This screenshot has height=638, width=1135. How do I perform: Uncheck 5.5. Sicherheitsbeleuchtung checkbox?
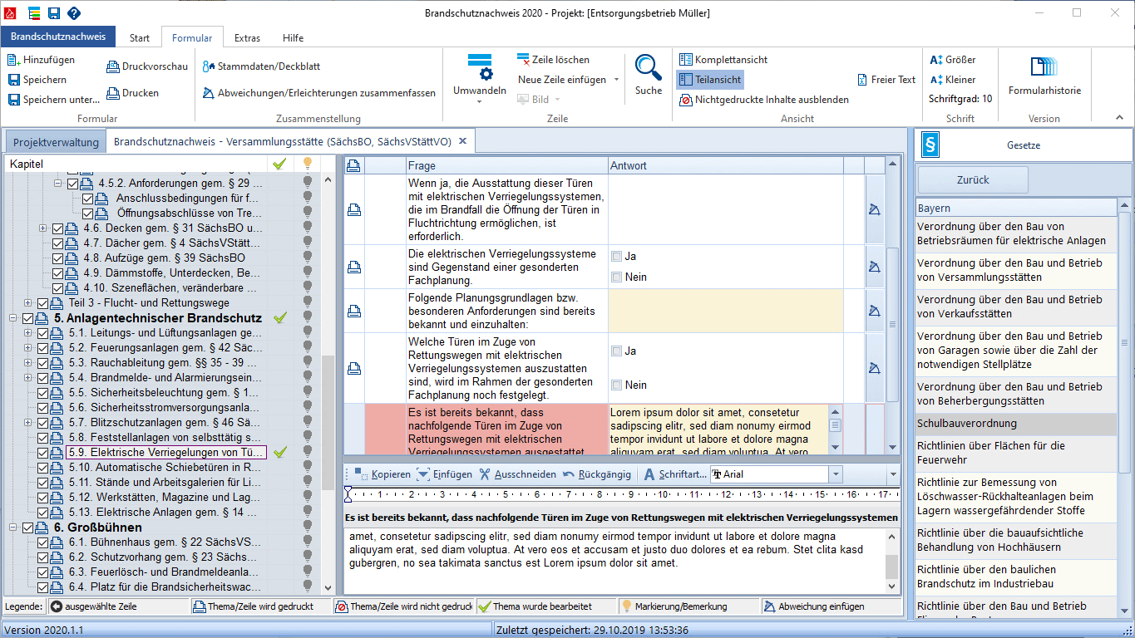(x=44, y=393)
